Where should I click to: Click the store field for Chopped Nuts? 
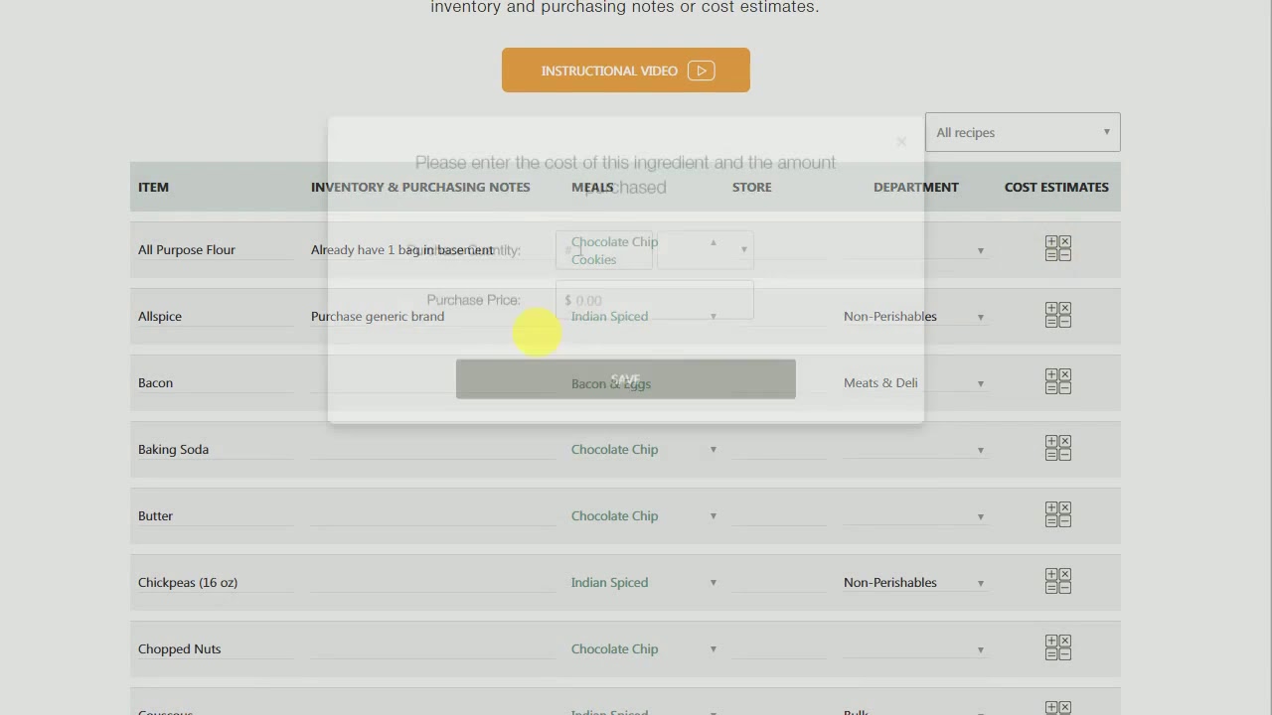point(779,649)
